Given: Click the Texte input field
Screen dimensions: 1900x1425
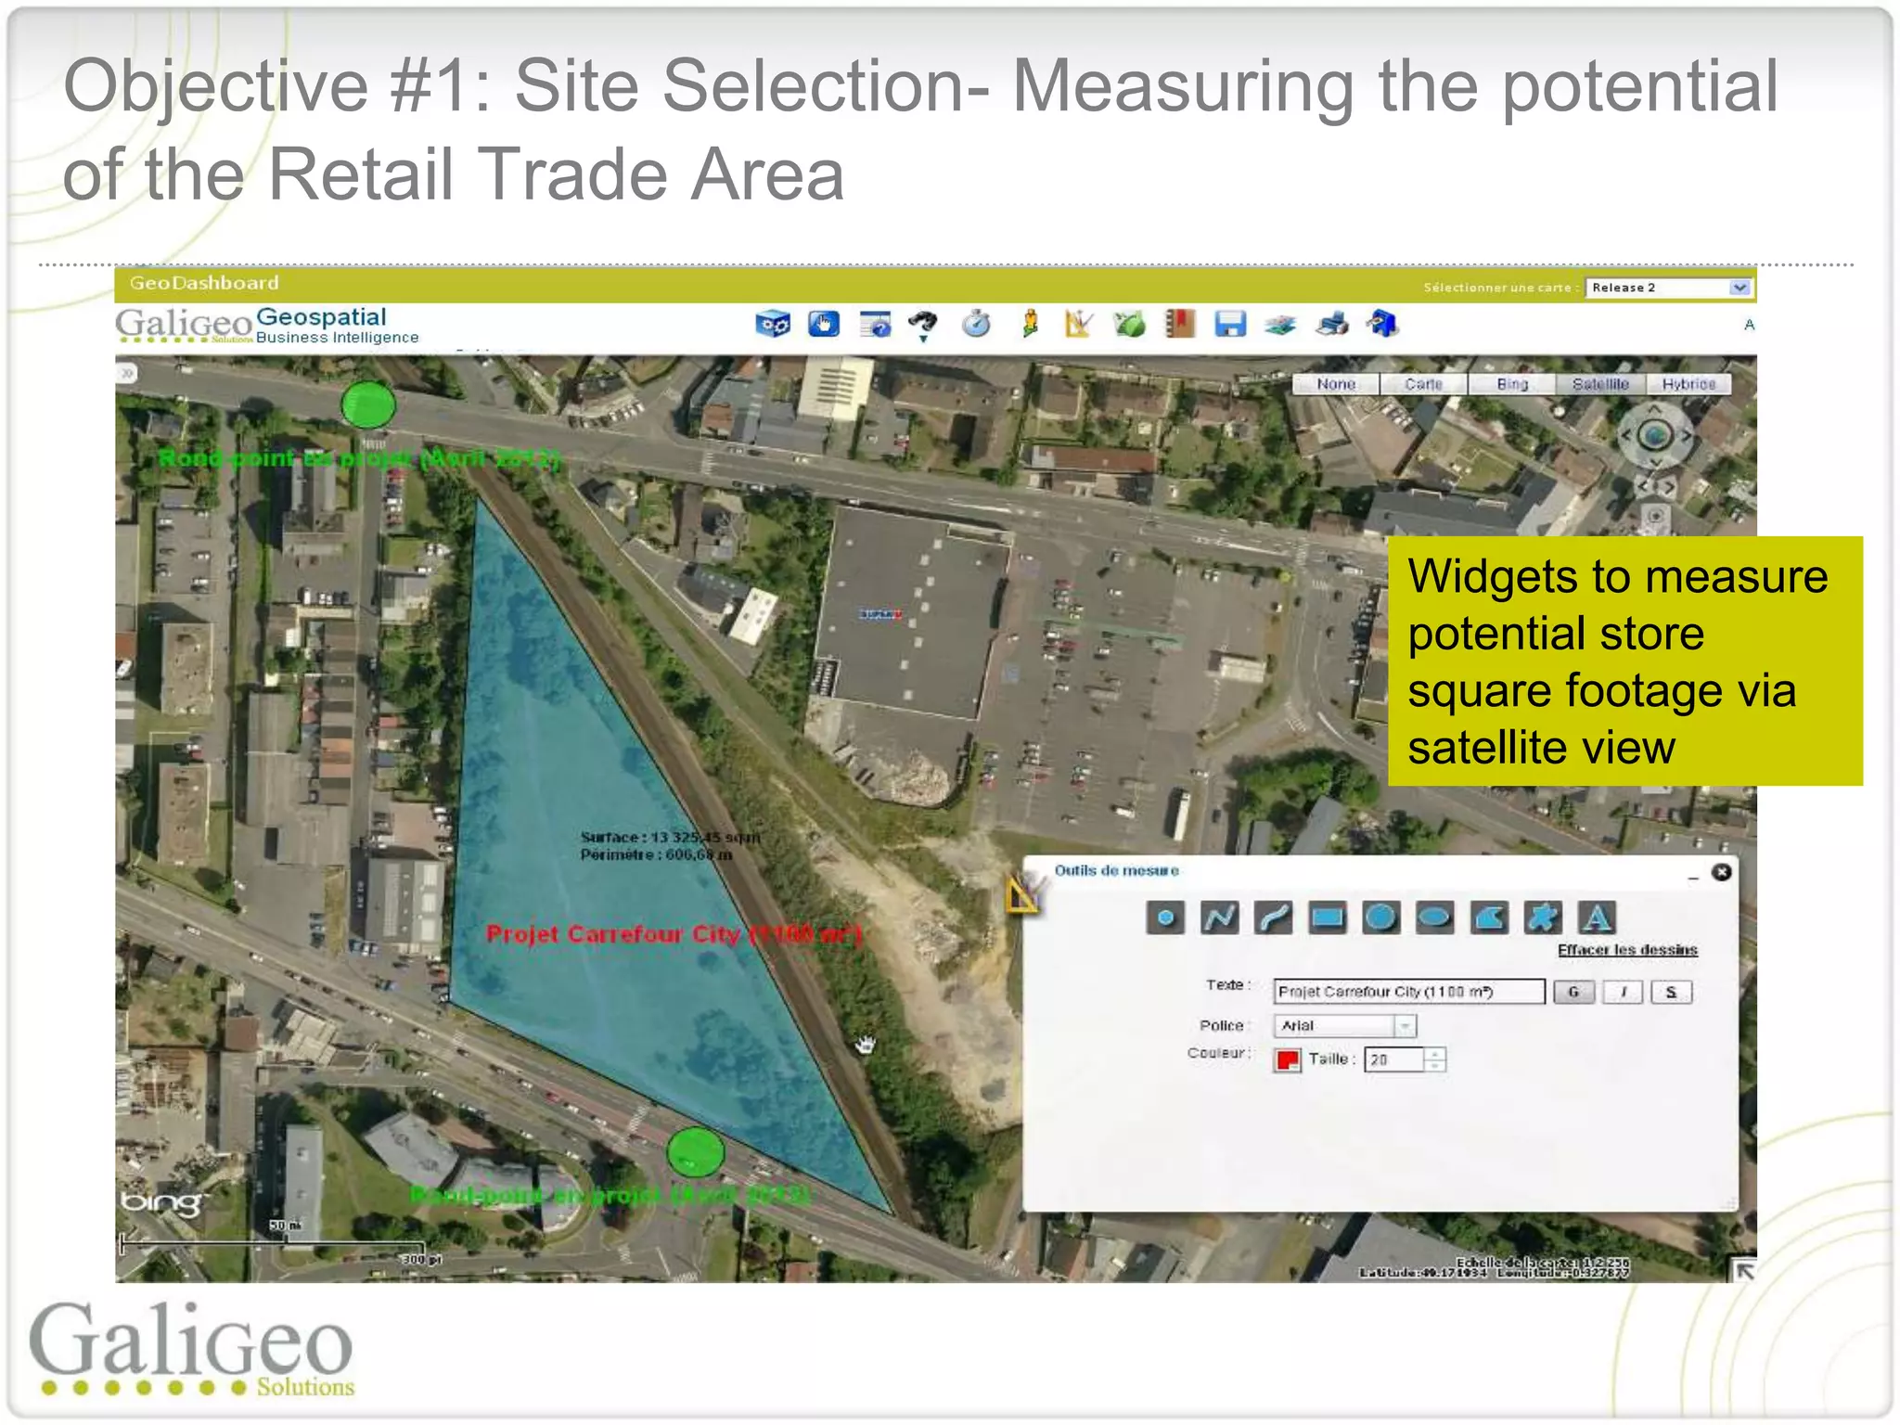Looking at the screenshot, I should pos(1409,992).
